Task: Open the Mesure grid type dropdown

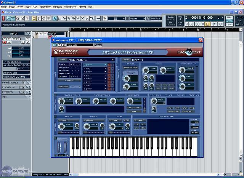Action: tap(137, 19)
